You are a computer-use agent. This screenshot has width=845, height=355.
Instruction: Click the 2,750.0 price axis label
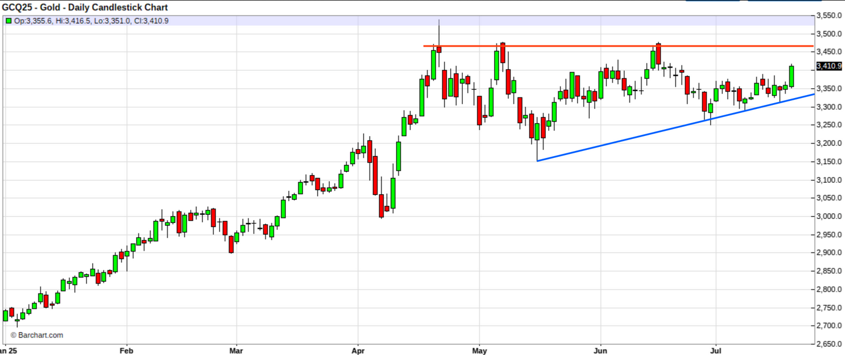pyautogui.click(x=830, y=308)
